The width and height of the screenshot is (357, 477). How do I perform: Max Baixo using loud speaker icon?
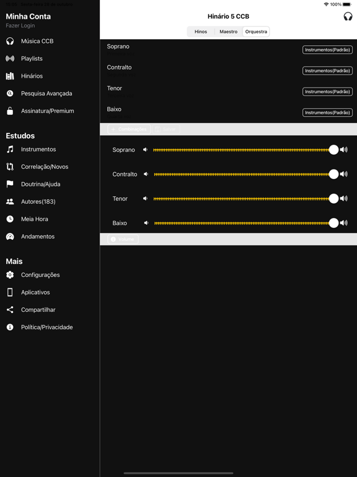(343, 223)
